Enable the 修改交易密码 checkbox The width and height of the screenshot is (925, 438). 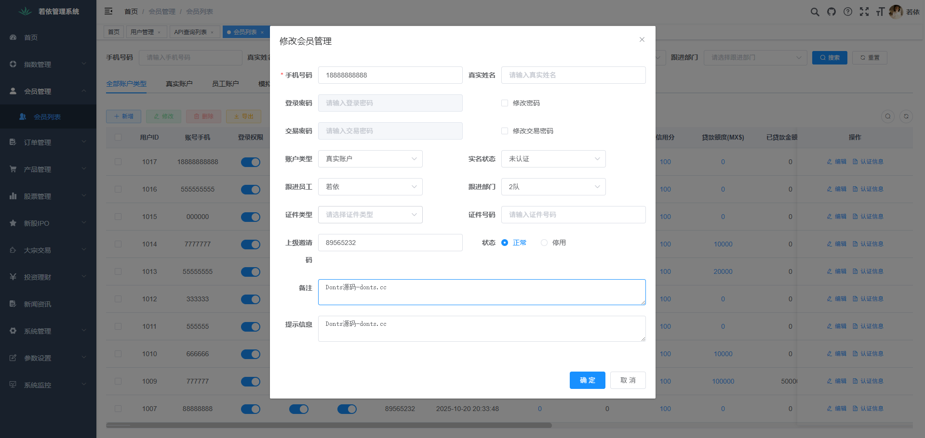[x=505, y=131]
